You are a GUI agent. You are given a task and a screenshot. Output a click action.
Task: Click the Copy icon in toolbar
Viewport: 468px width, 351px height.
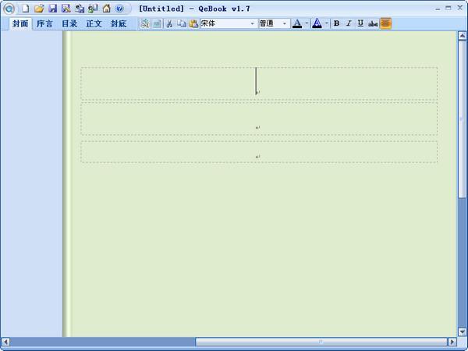tap(182, 23)
